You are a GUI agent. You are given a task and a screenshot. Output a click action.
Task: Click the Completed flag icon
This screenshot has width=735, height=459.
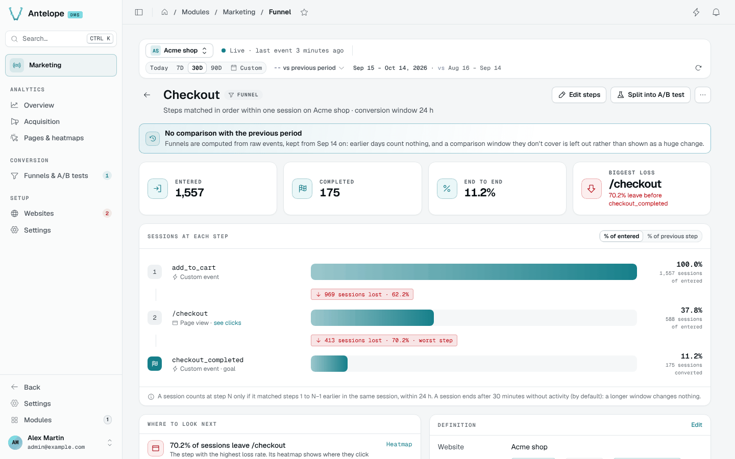(302, 189)
